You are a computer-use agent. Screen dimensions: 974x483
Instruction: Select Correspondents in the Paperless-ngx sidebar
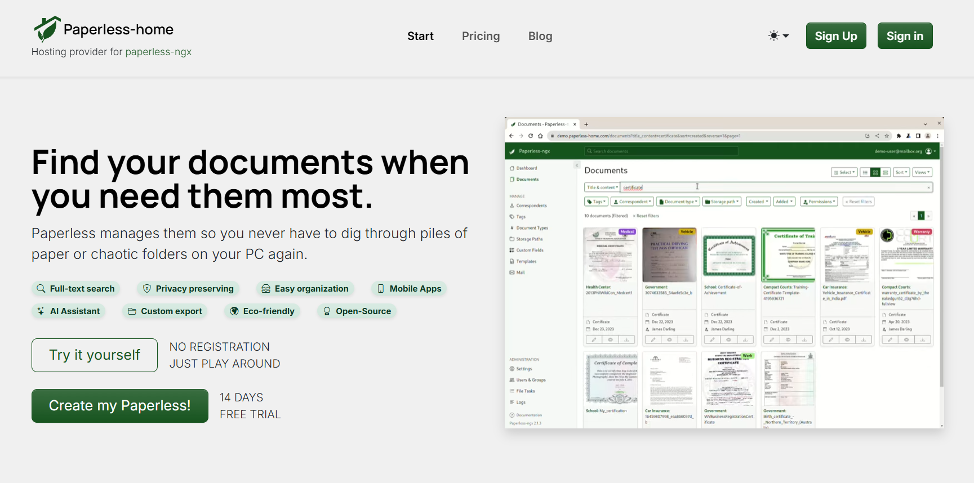point(528,205)
